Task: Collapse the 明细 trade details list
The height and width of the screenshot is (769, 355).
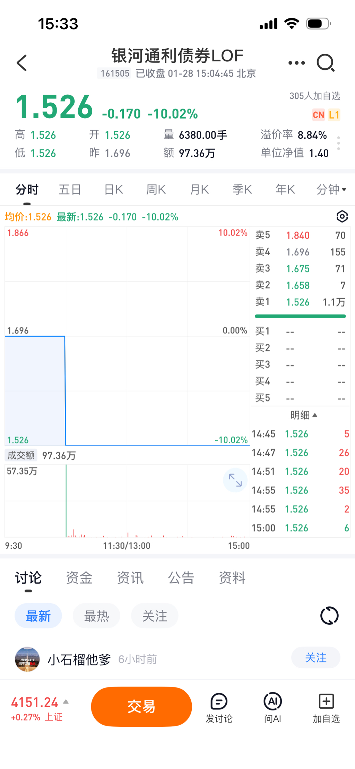Action: pos(304,415)
